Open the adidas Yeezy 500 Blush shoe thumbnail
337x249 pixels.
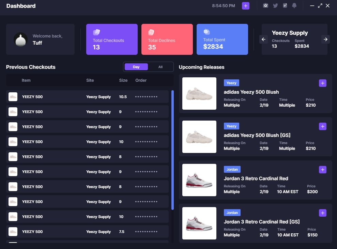(199, 93)
